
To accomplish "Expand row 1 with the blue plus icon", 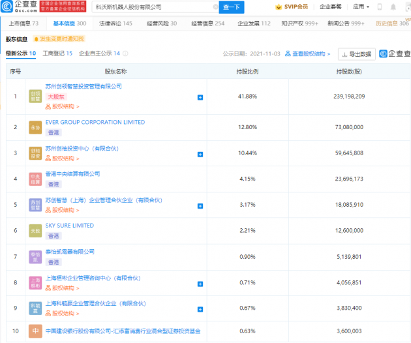I will click(200, 97).
